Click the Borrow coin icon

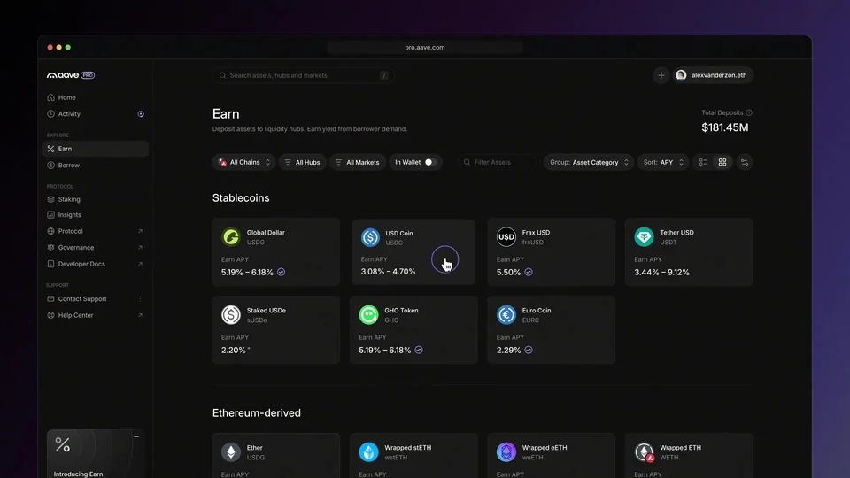[x=51, y=166]
